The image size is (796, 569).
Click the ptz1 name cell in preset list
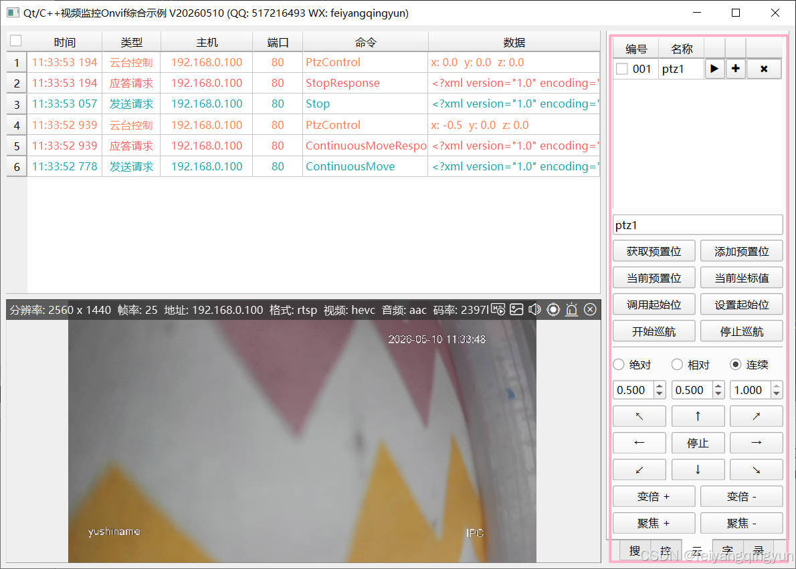pos(681,69)
